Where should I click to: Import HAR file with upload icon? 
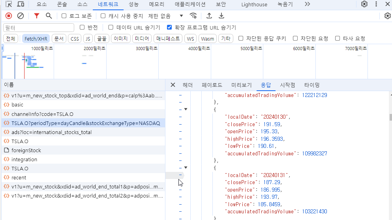tap(209, 16)
